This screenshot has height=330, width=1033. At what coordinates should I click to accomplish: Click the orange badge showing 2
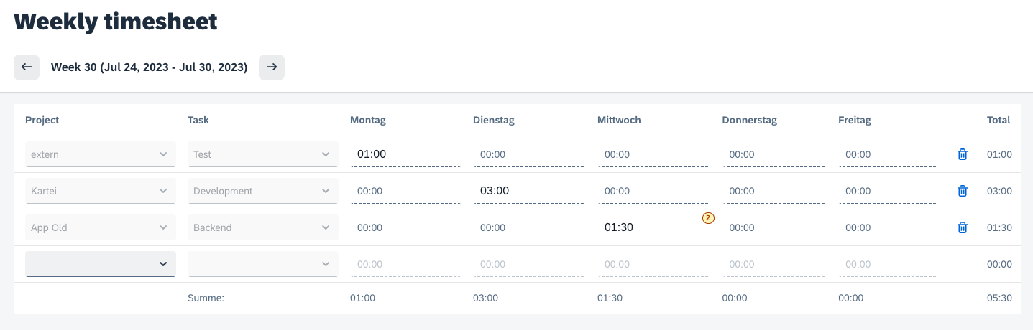pyautogui.click(x=708, y=217)
